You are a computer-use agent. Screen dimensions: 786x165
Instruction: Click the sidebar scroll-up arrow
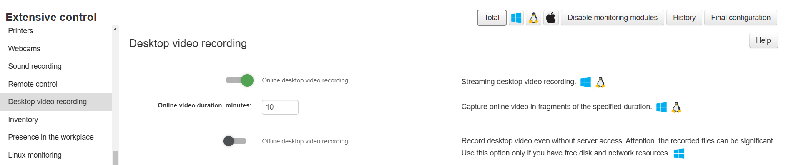pos(115,29)
